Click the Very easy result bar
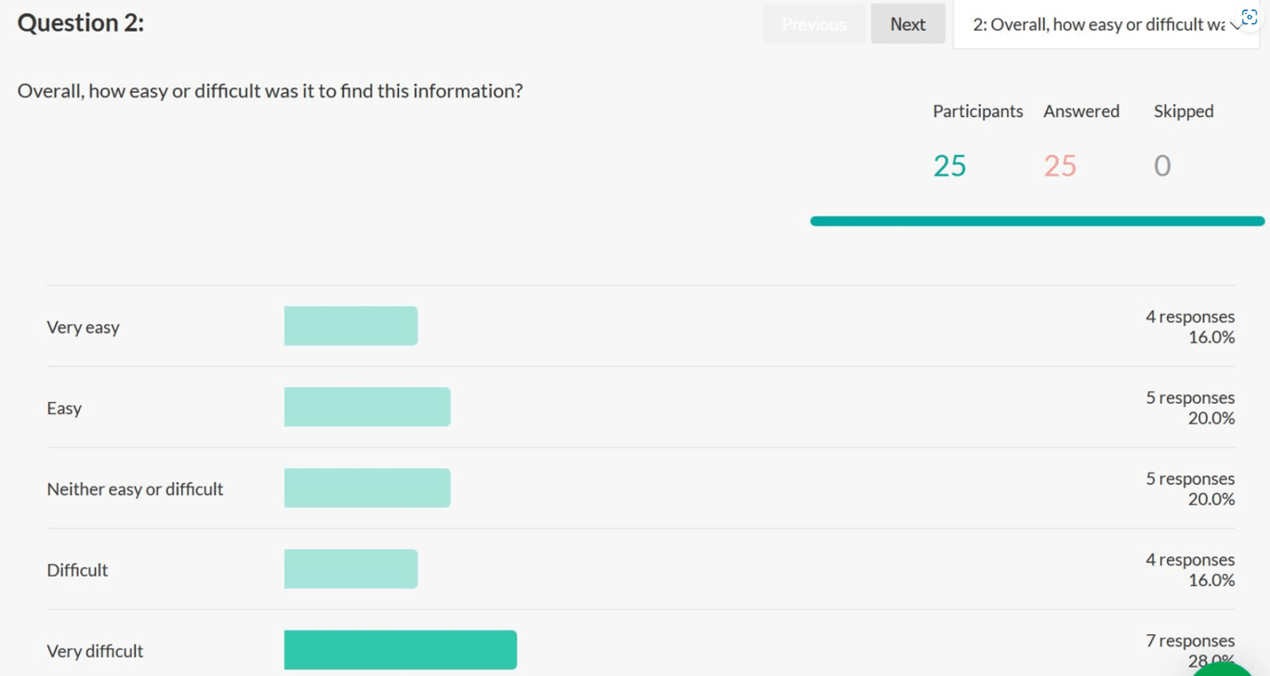 point(351,326)
